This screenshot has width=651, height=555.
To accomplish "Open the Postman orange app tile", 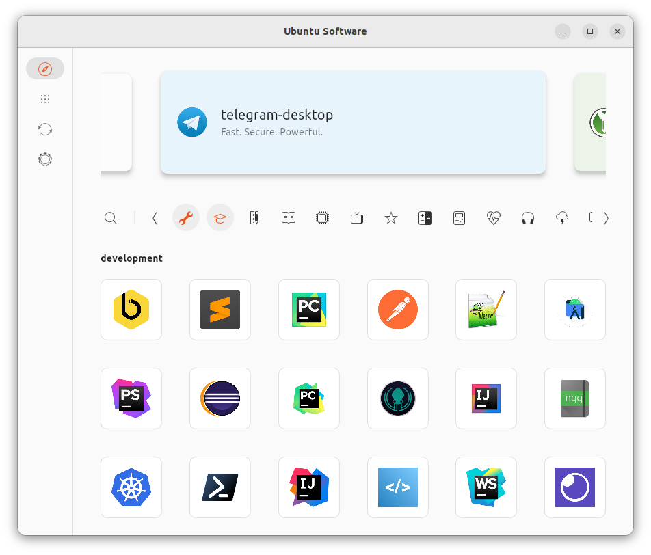I will coord(398,310).
